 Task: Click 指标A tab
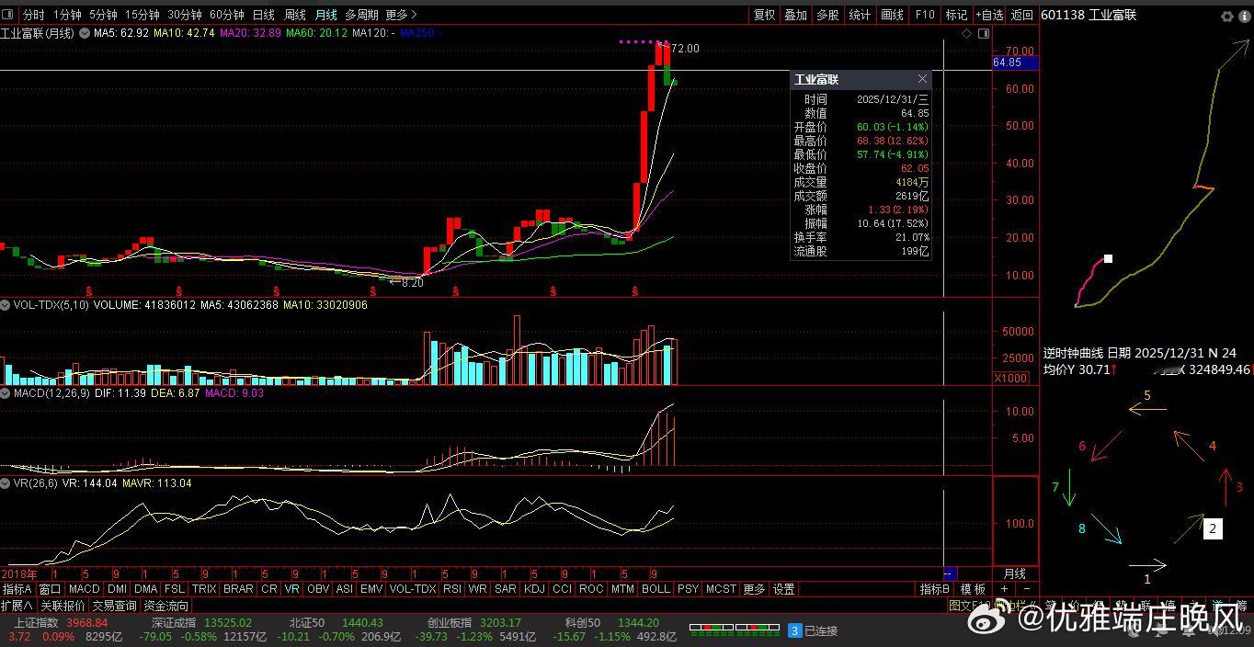(17, 589)
